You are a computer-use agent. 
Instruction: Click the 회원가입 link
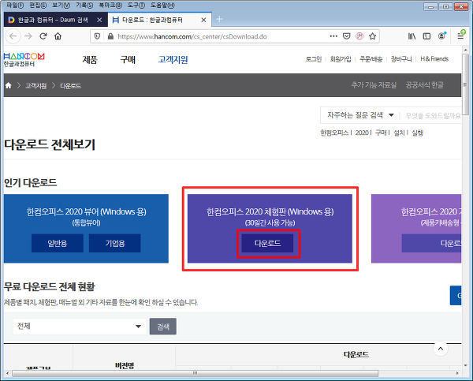341,59
